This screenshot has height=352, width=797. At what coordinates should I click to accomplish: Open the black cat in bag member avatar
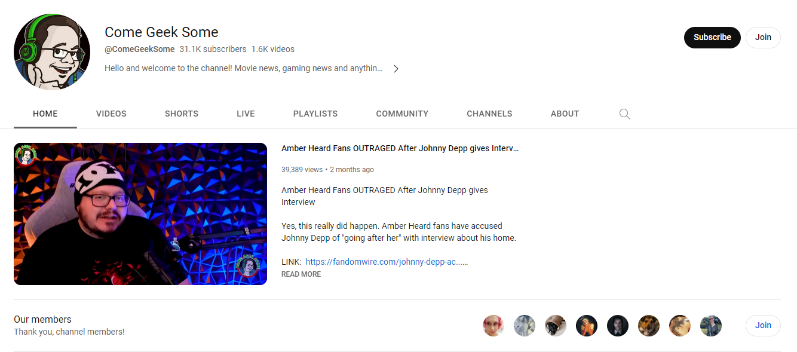click(x=556, y=326)
